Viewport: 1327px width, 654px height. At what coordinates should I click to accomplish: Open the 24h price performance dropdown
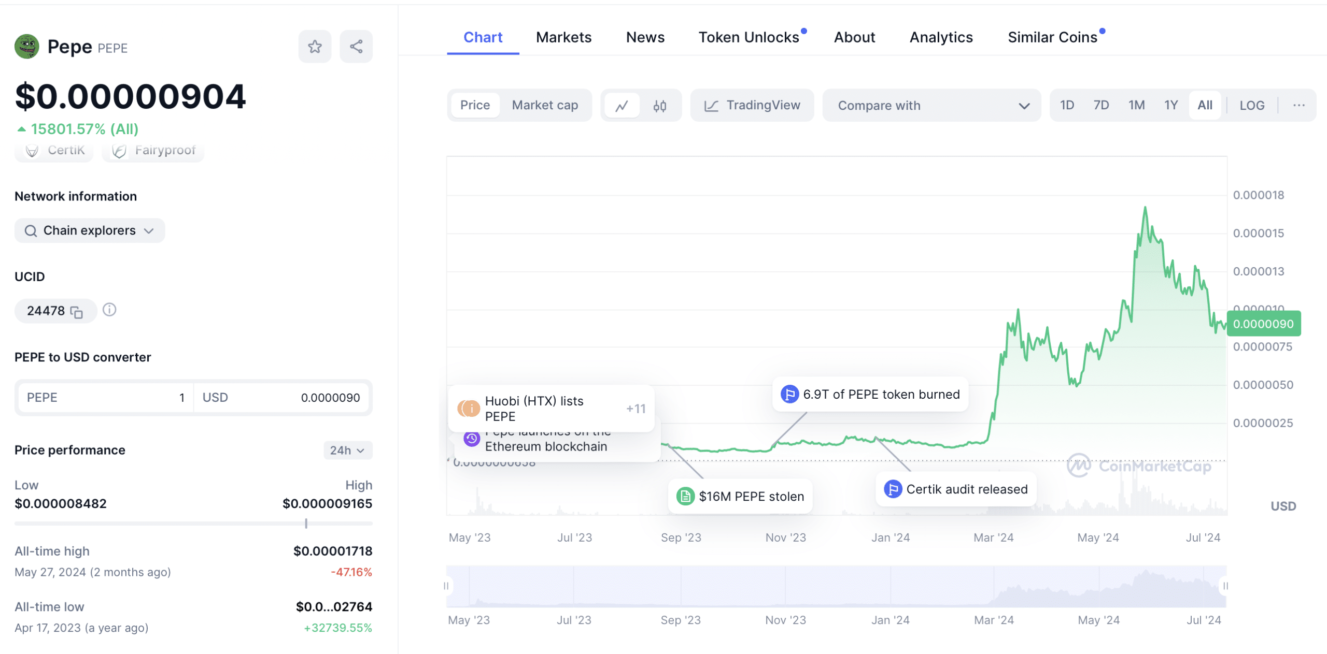(x=347, y=450)
